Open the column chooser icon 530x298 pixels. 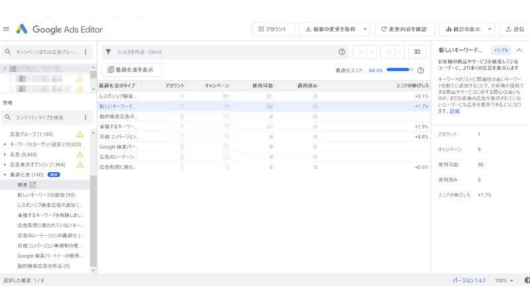pos(417,52)
